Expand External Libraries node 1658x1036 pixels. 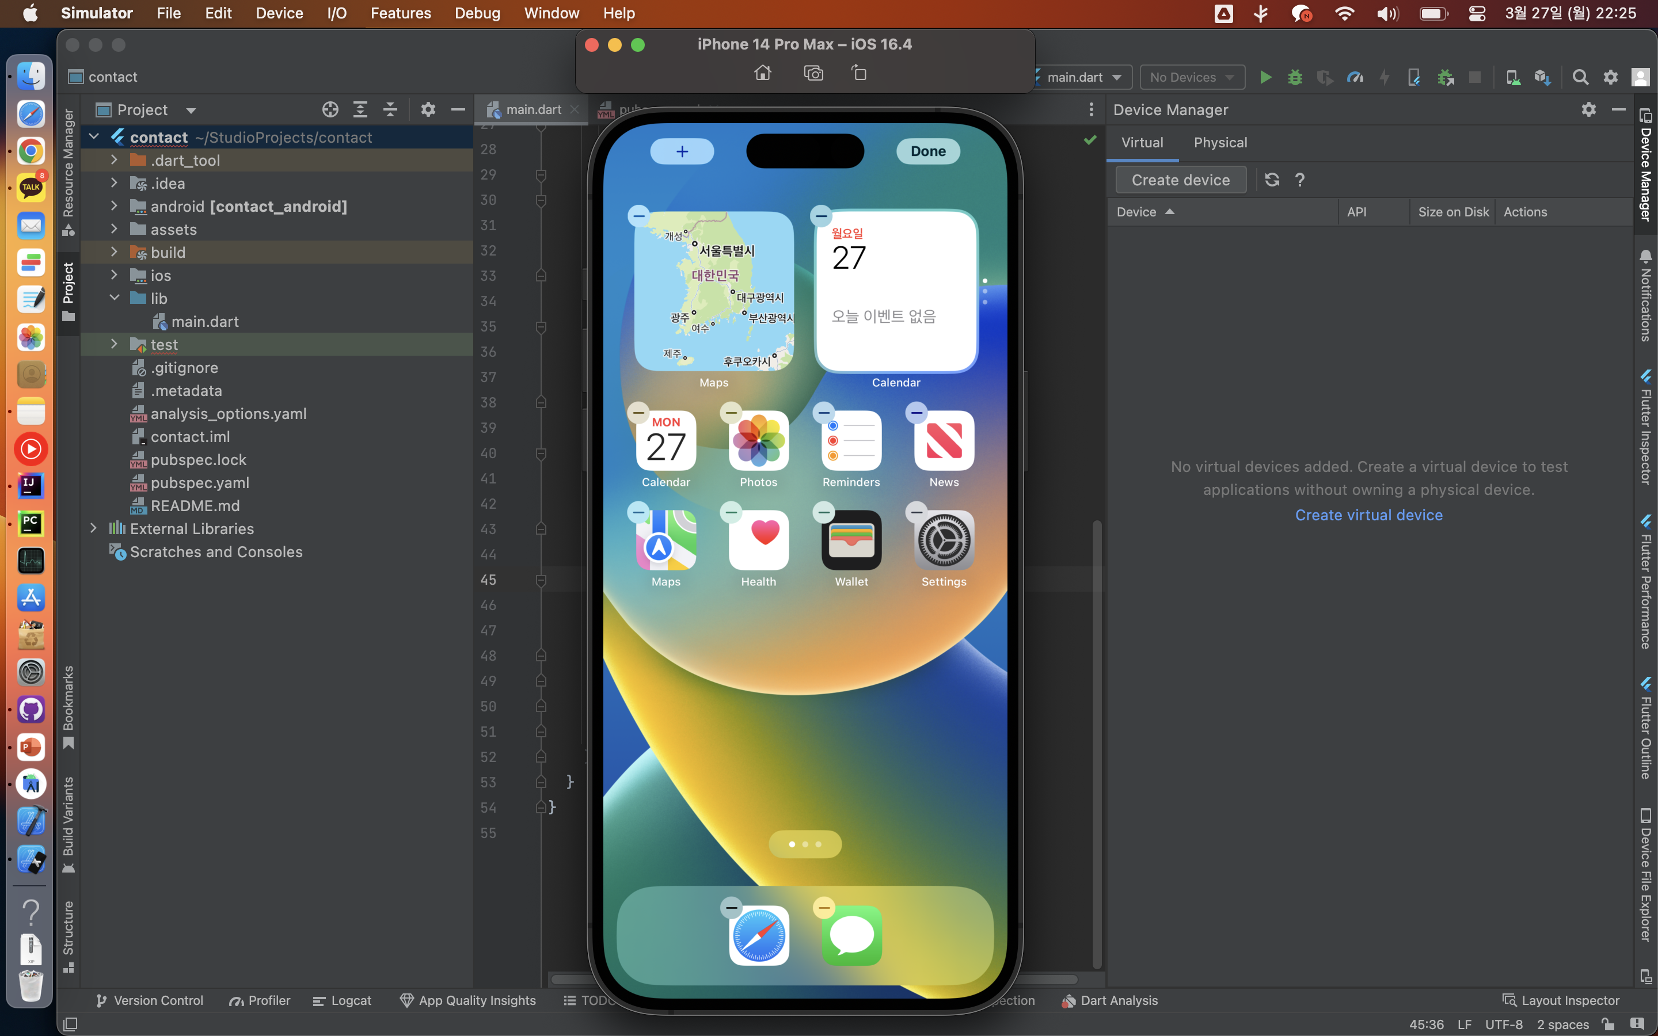pyautogui.click(x=94, y=528)
